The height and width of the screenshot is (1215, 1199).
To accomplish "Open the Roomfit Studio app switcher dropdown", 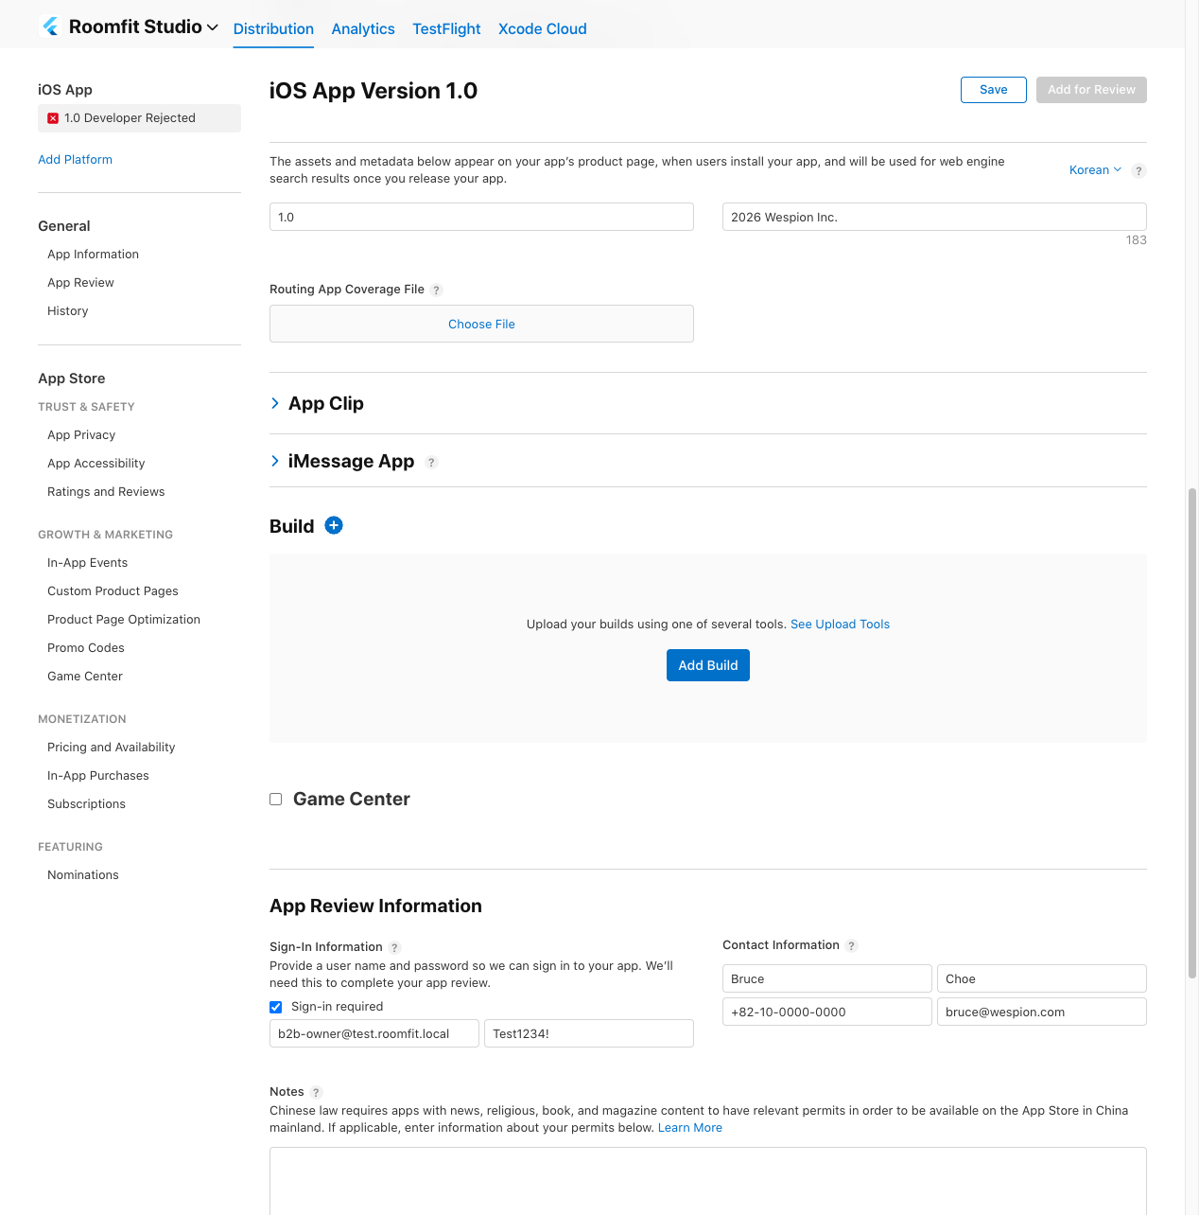I will tap(212, 27).
